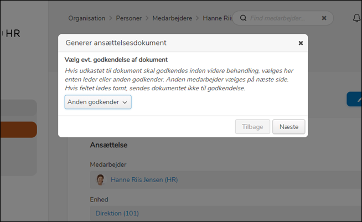The width and height of the screenshot is (362, 222).
Task: Go to Organisation in the breadcrumb
Action: point(86,18)
